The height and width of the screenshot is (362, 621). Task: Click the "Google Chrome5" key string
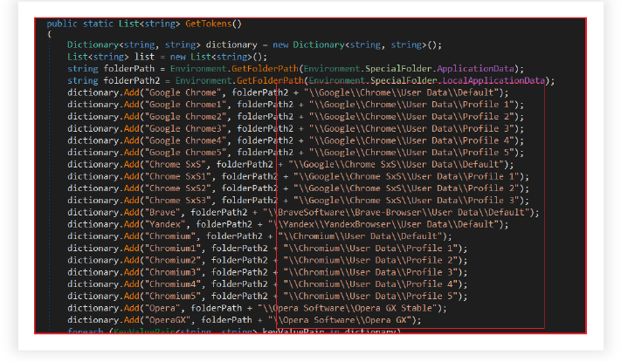pyautogui.click(x=186, y=153)
